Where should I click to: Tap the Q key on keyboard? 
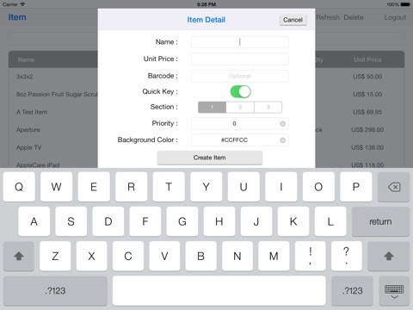pos(19,187)
